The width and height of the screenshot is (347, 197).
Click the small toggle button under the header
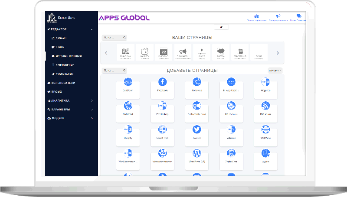click(221, 27)
